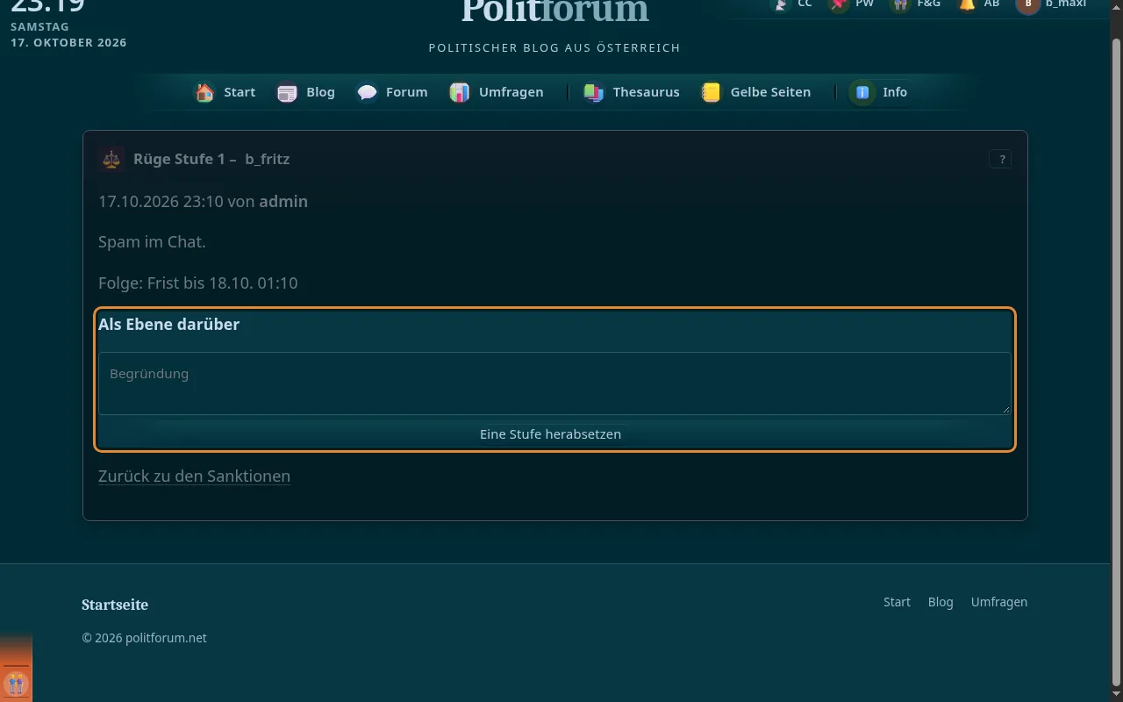Click the 'Als Ebene darüber' heading
The width and height of the screenshot is (1123, 702).
click(168, 325)
